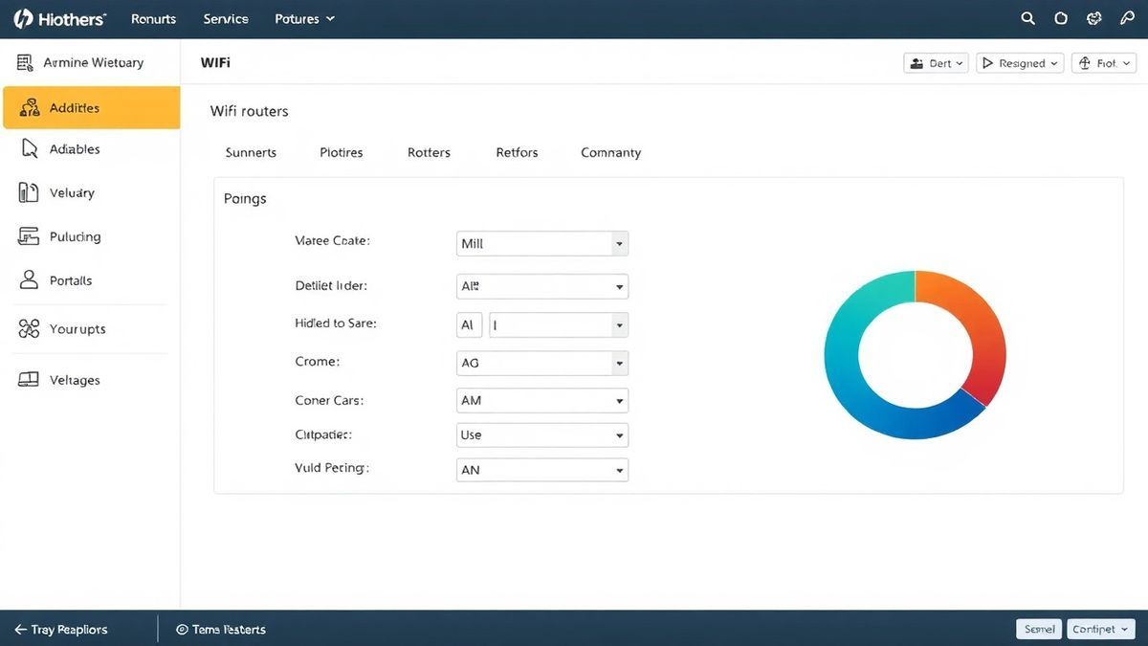
Task: Switch to the Plotires tab
Action: click(x=342, y=152)
